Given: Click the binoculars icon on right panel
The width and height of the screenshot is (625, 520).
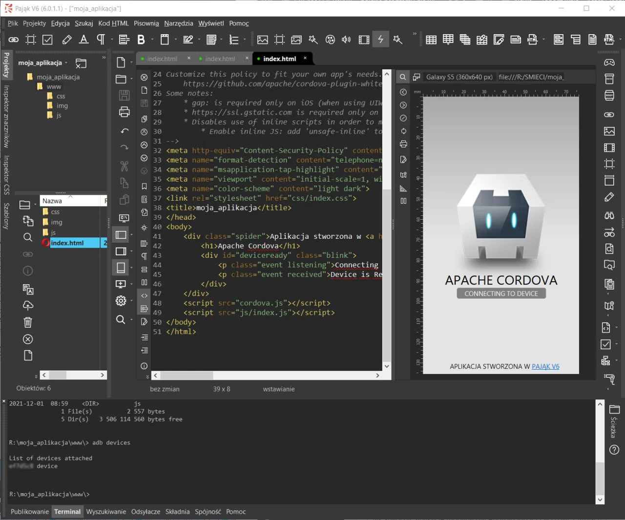Looking at the screenshot, I should [609, 215].
